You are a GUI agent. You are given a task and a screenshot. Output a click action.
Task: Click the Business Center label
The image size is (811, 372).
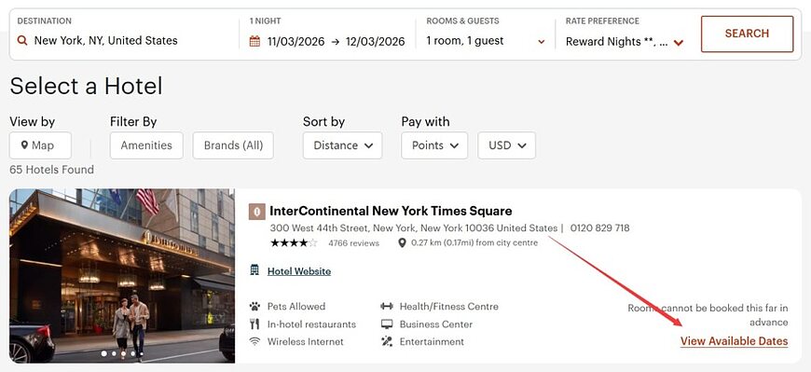click(436, 324)
